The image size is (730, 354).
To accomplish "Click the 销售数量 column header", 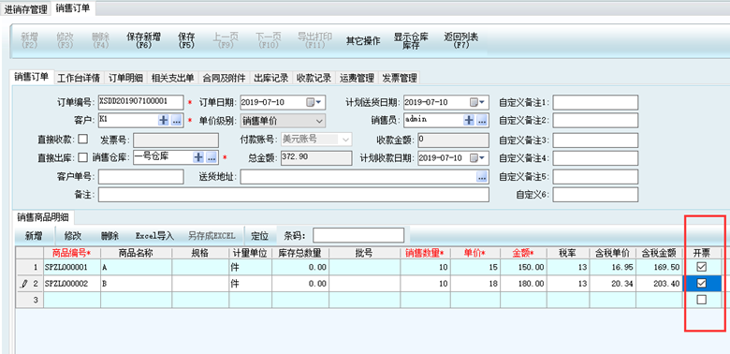I will tap(424, 253).
